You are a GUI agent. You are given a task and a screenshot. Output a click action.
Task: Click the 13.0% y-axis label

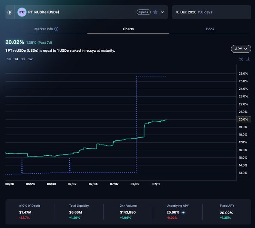pyautogui.click(x=243, y=173)
